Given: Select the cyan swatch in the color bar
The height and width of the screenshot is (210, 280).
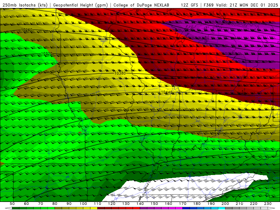Looking at the screenshot, I should point(222,208).
